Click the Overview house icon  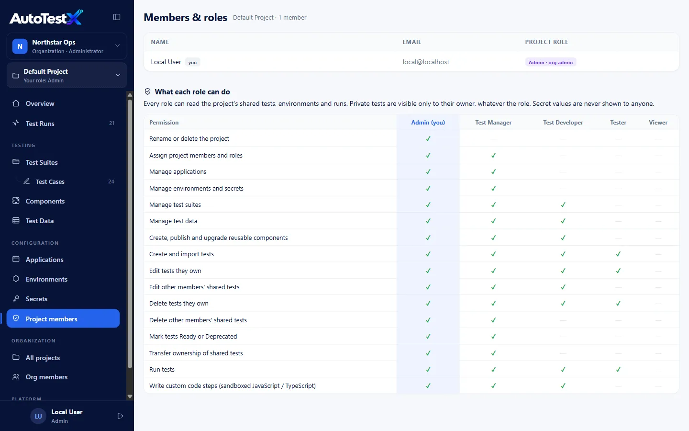click(x=16, y=103)
